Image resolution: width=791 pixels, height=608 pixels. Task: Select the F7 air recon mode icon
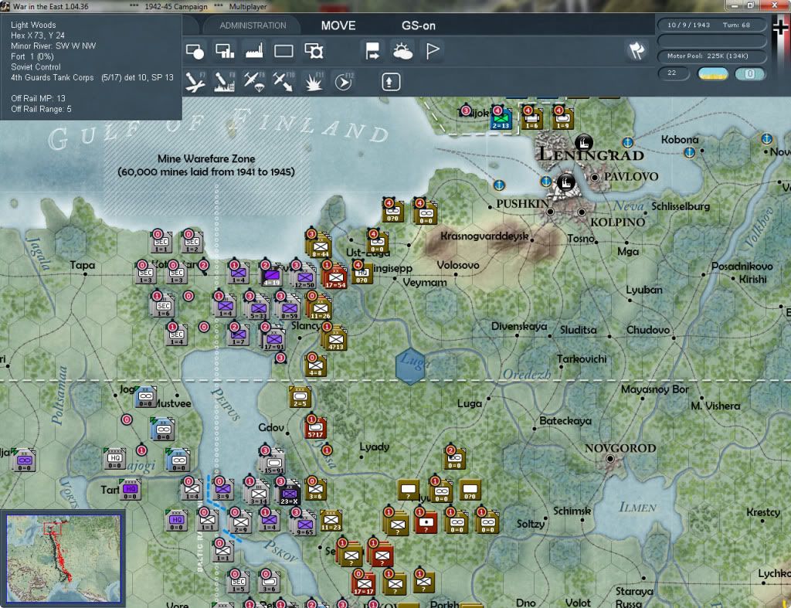[x=195, y=82]
